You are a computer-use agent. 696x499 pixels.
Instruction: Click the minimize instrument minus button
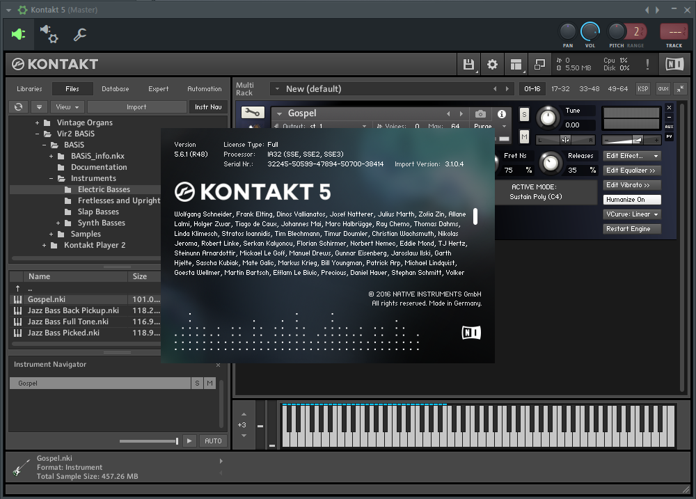click(x=670, y=117)
